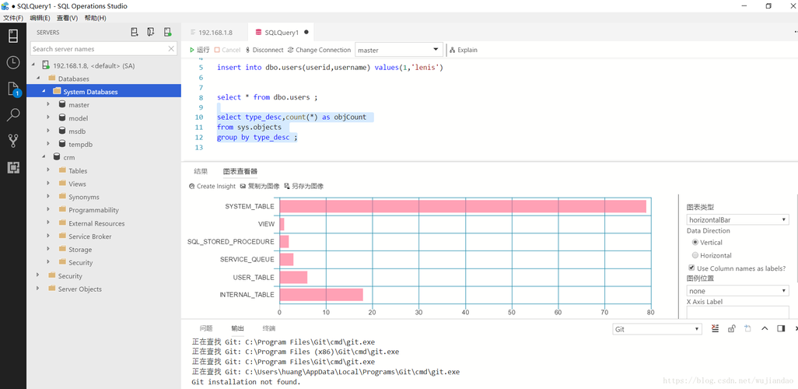Switch to the 结果 results tab

tap(201, 172)
